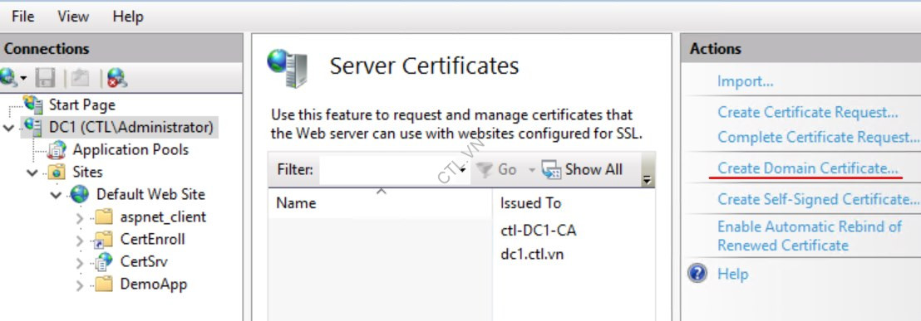Screen dimensions: 921x321
Task: Select the DemoApp folder
Action: pos(153,285)
